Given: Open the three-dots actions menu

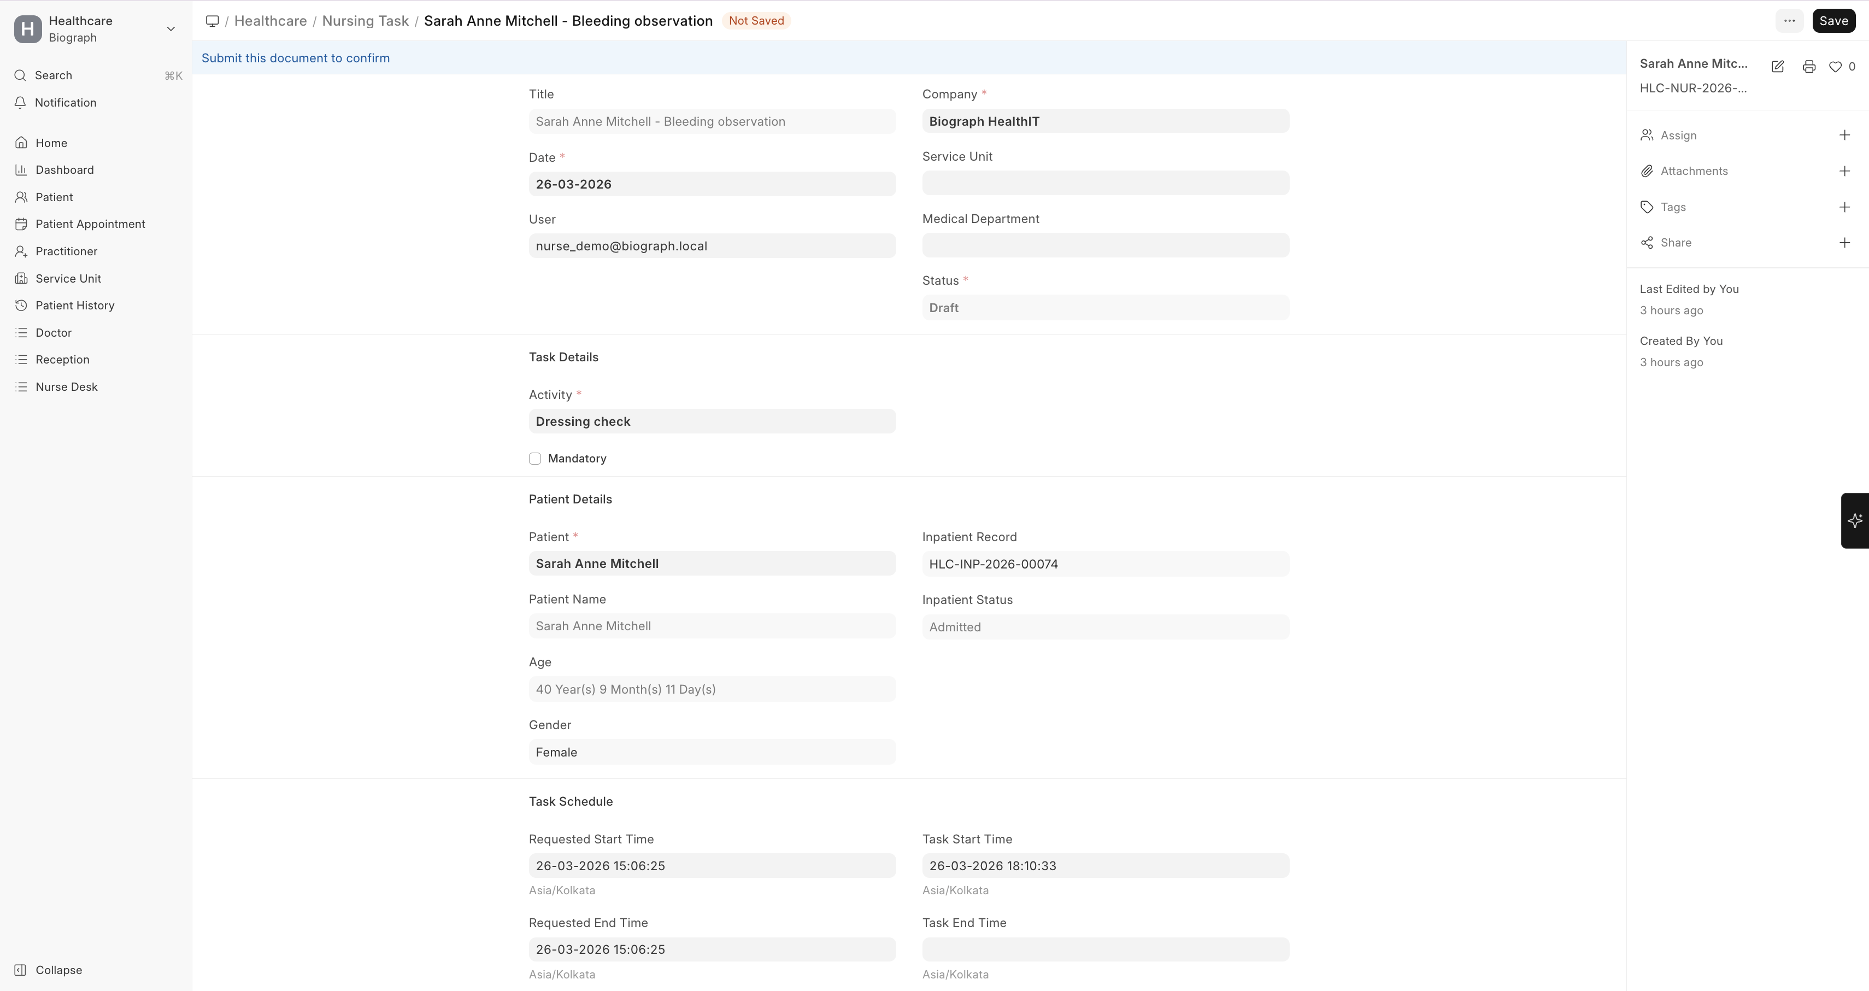Looking at the screenshot, I should [1789, 21].
